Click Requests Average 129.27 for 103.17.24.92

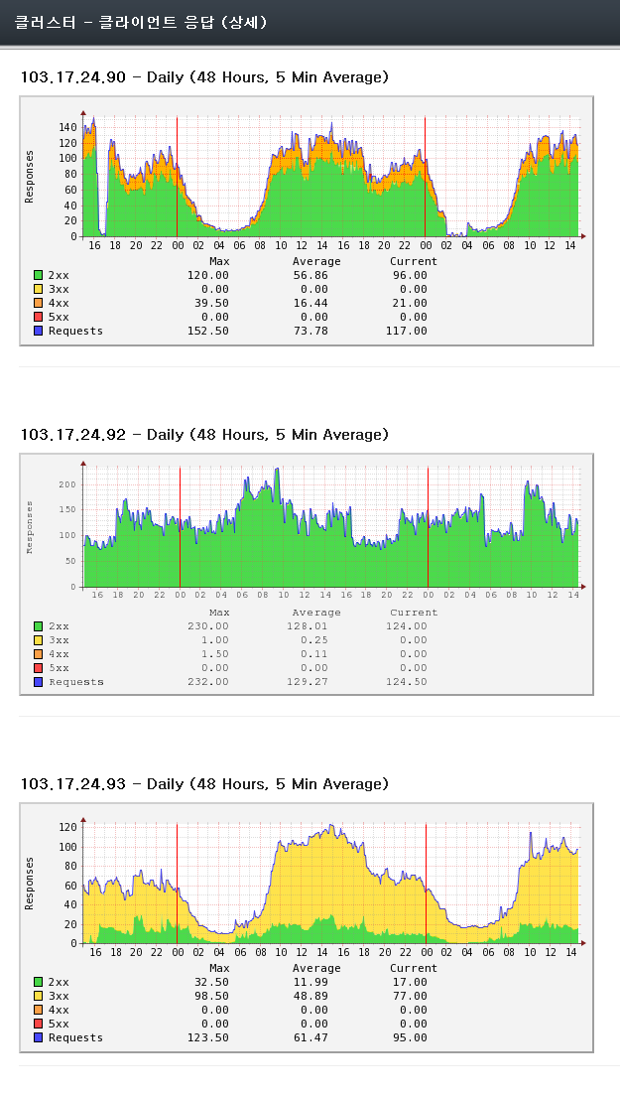pyautogui.click(x=308, y=682)
